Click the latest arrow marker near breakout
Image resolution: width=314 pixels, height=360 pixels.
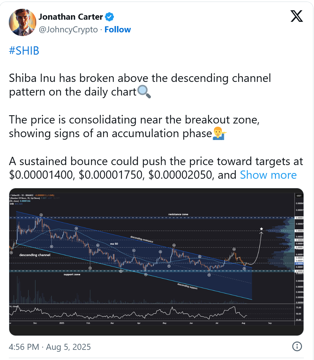click(x=244, y=269)
